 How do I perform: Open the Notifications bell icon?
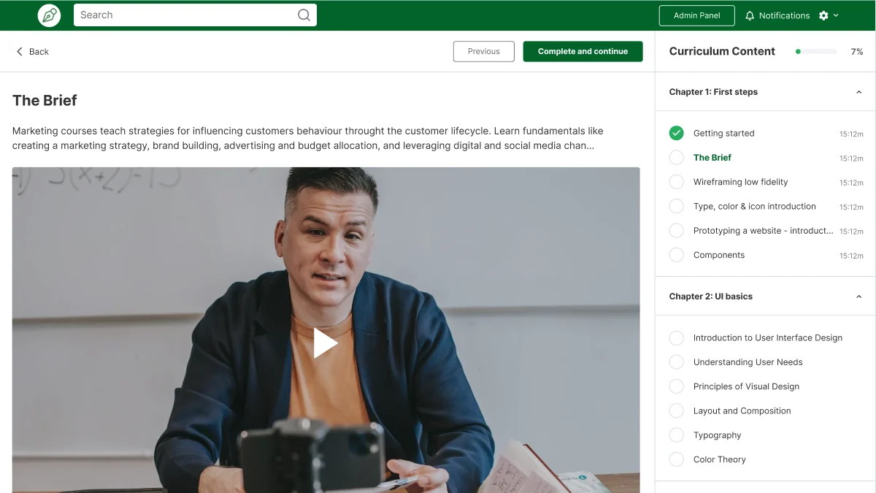coord(750,15)
